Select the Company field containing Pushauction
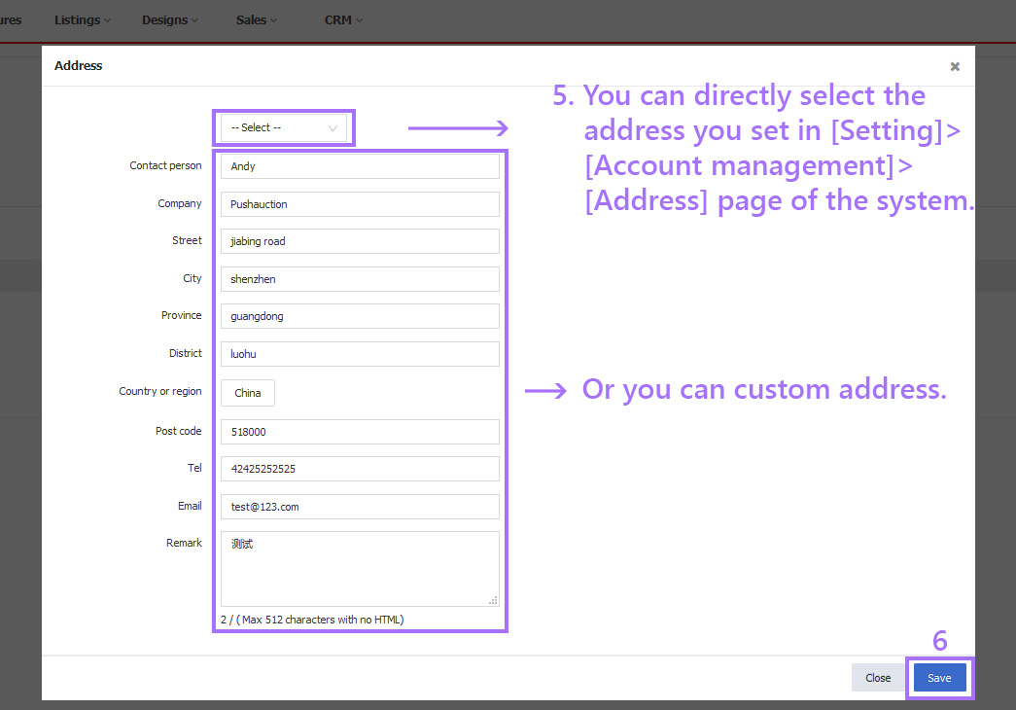This screenshot has width=1016, height=710. pos(360,203)
